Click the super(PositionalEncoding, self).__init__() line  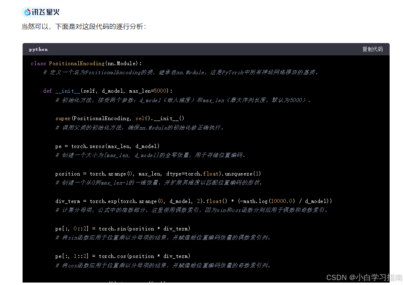119,119
